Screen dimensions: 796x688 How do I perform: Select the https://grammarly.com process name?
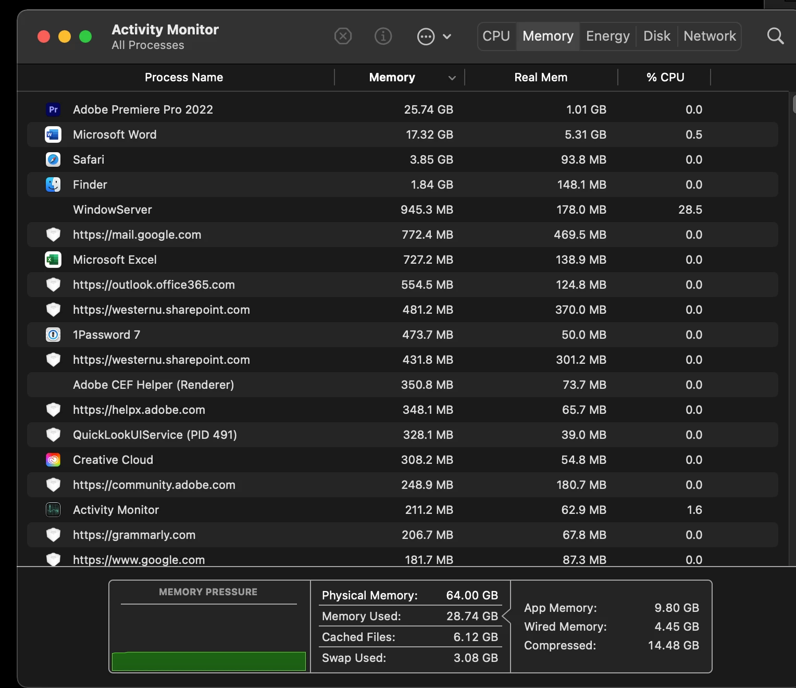point(134,535)
